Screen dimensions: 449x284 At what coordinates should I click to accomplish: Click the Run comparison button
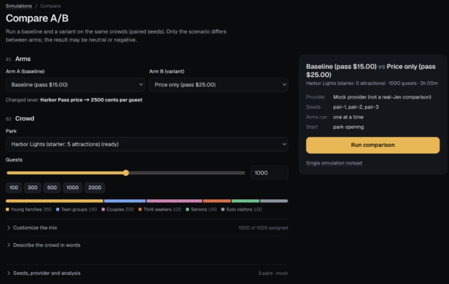pyautogui.click(x=373, y=145)
